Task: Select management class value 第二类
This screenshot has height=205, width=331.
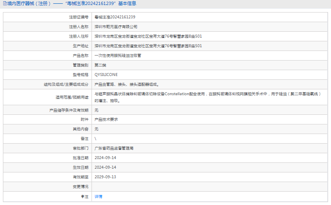Action: pyautogui.click(x=100, y=65)
